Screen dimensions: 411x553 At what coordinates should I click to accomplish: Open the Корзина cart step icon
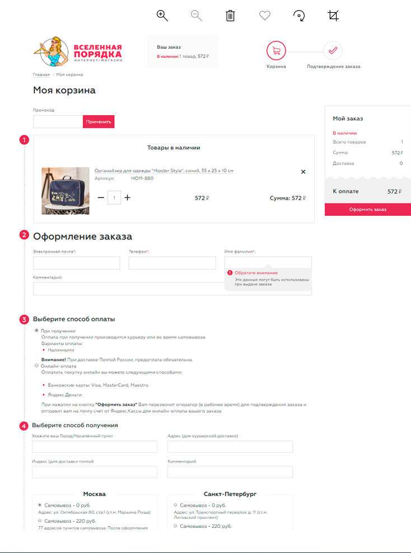[x=276, y=51]
